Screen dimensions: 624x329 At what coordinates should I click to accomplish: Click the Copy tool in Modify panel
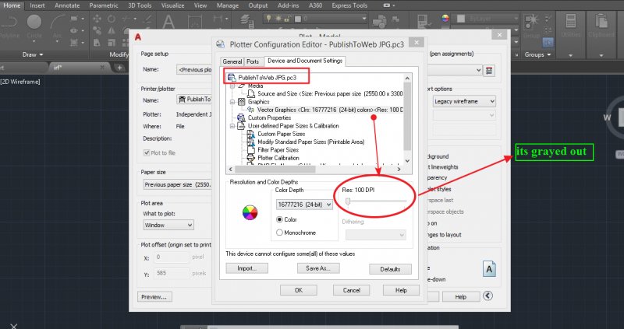click(x=97, y=30)
